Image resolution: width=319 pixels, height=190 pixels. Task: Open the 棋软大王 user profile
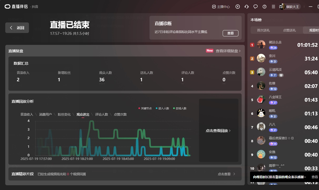tap(290, 7)
